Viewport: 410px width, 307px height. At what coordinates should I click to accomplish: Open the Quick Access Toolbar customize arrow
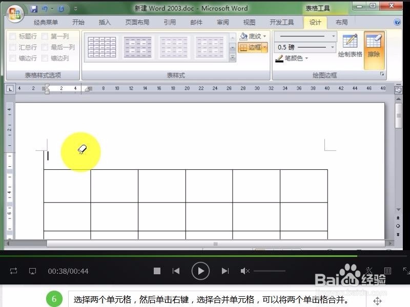coord(75,9)
